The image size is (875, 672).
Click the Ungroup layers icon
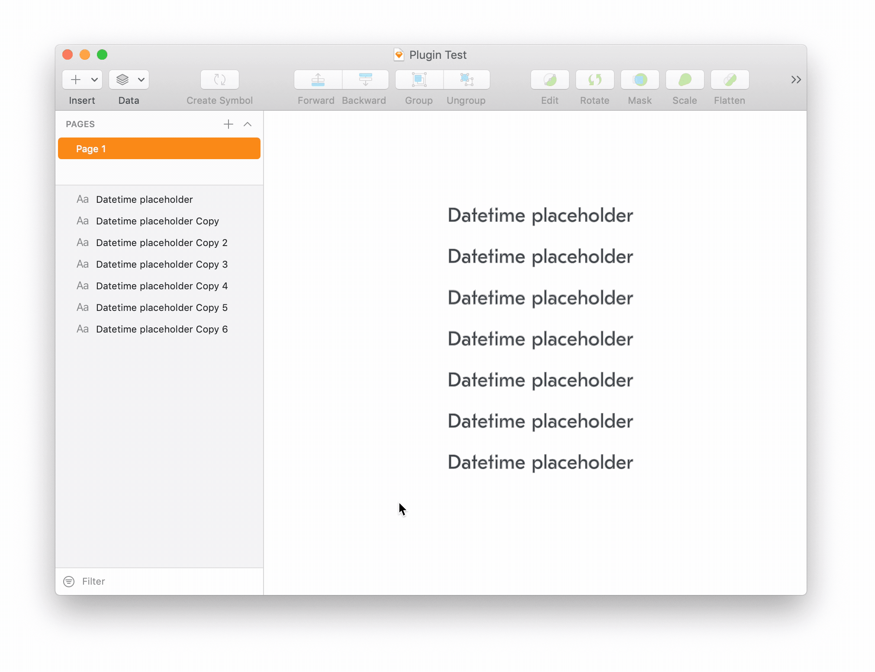click(466, 80)
